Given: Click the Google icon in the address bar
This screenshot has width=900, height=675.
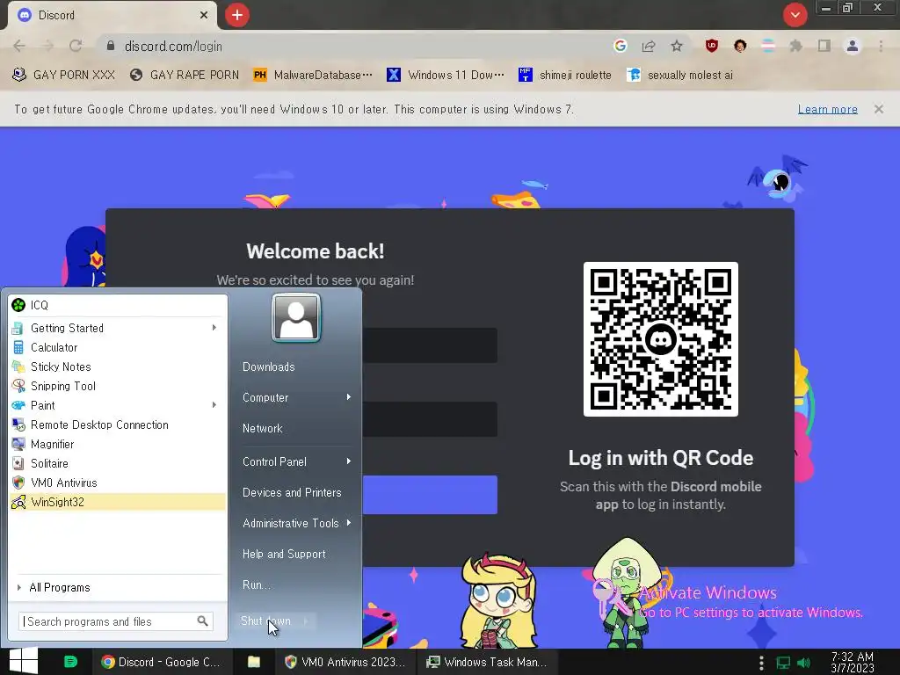Looking at the screenshot, I should (x=620, y=46).
